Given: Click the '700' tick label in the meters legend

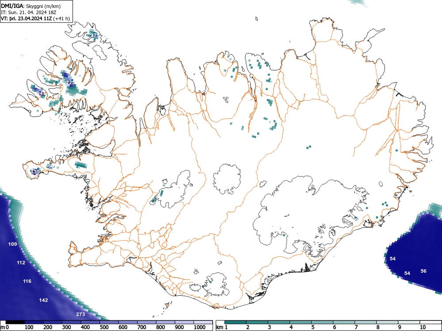Looking at the screenshot, I should click(x=142, y=327).
